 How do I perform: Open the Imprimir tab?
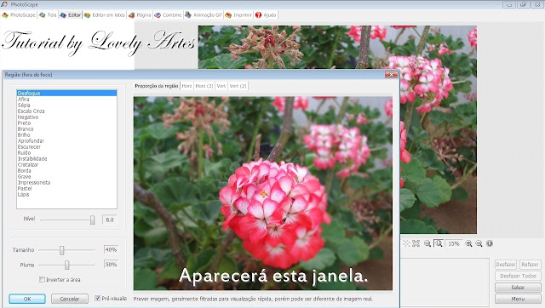point(238,15)
